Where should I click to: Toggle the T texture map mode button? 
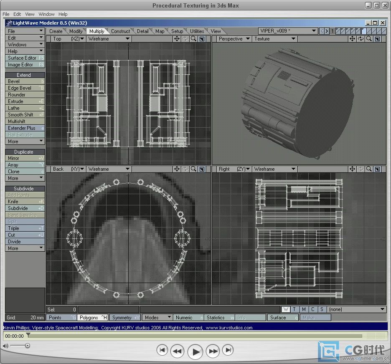pyautogui.click(x=295, y=309)
